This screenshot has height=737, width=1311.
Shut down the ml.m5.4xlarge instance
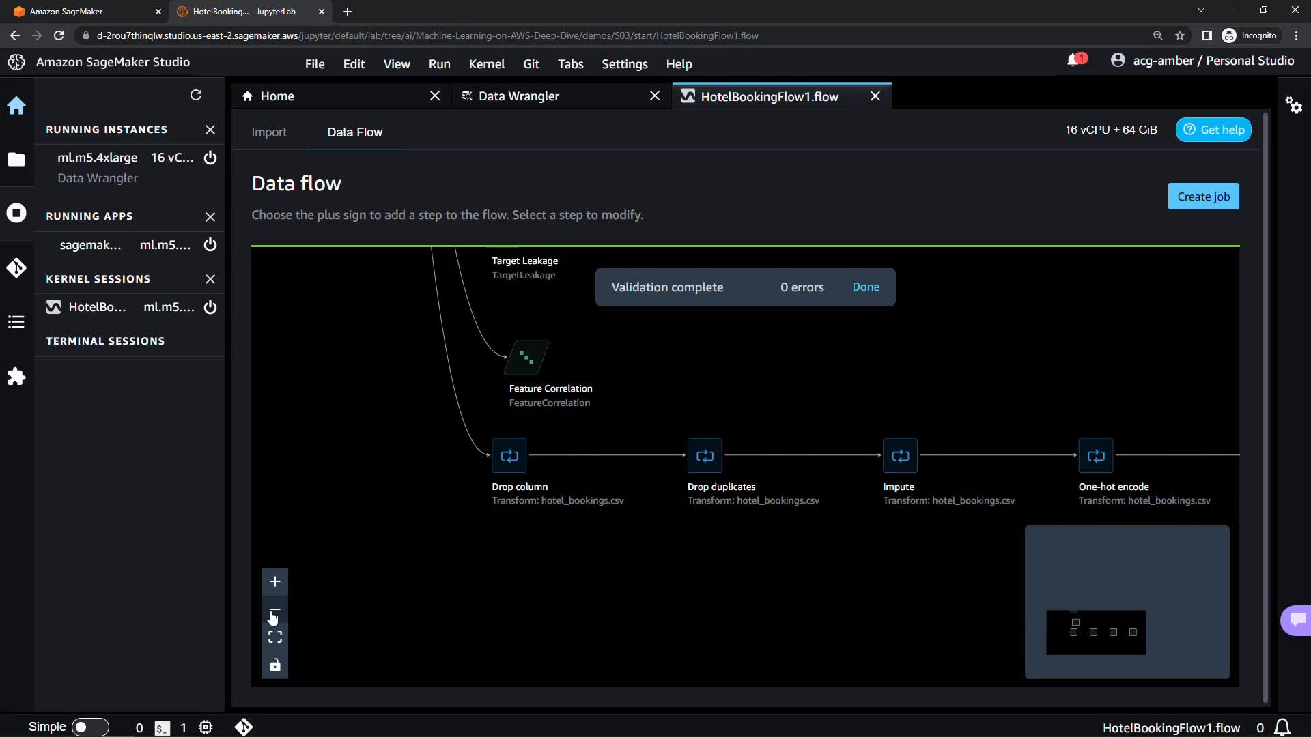(210, 158)
